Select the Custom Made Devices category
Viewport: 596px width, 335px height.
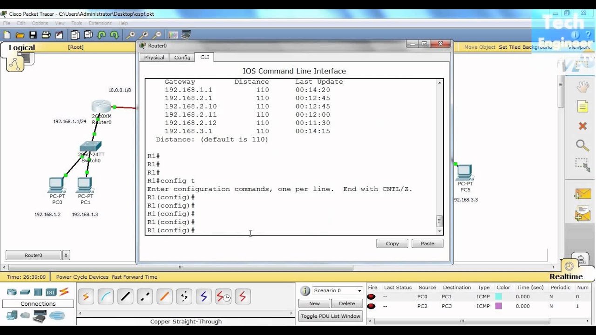(40, 316)
